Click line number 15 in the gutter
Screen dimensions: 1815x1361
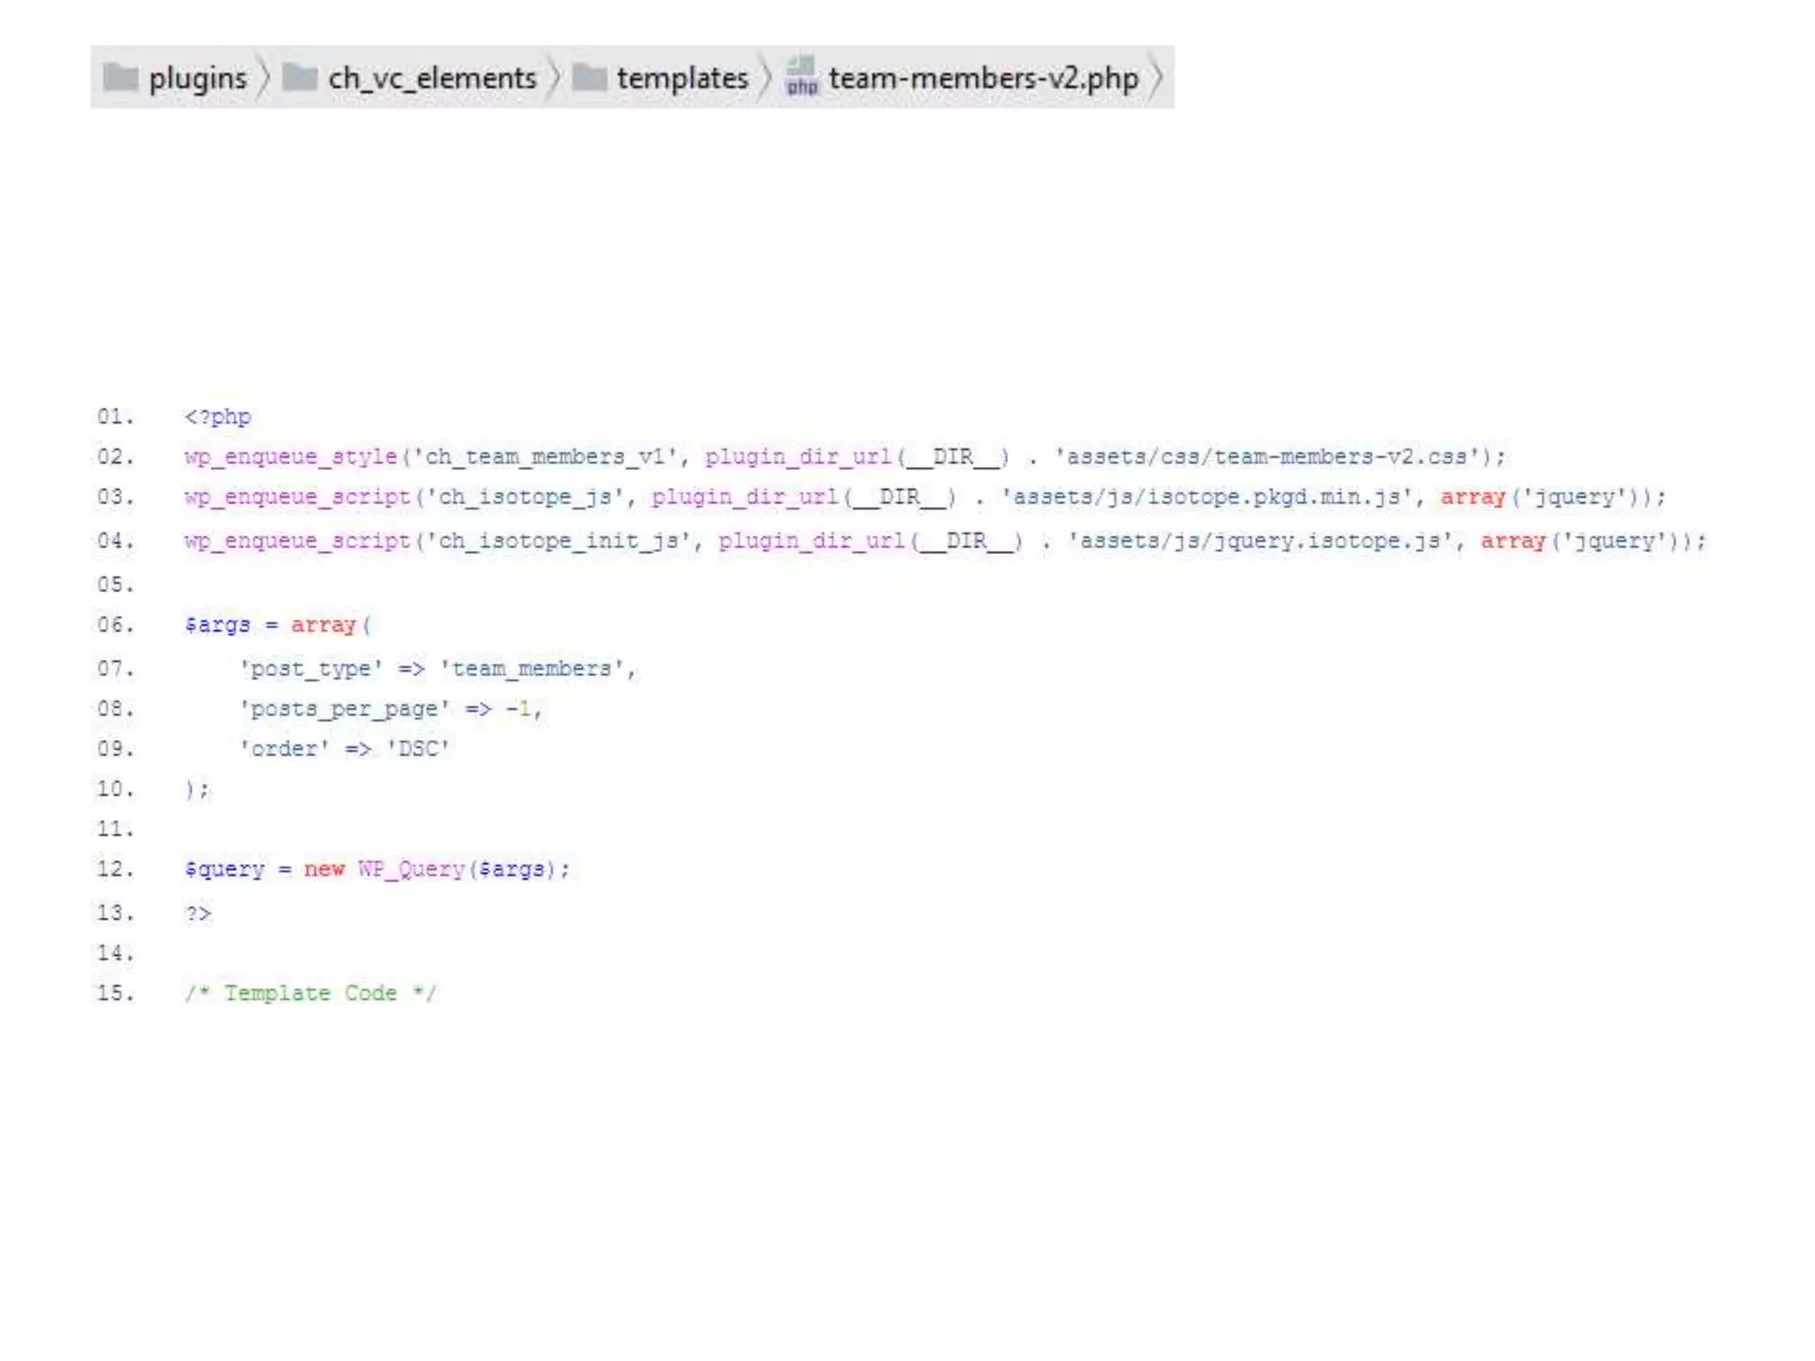[115, 993]
